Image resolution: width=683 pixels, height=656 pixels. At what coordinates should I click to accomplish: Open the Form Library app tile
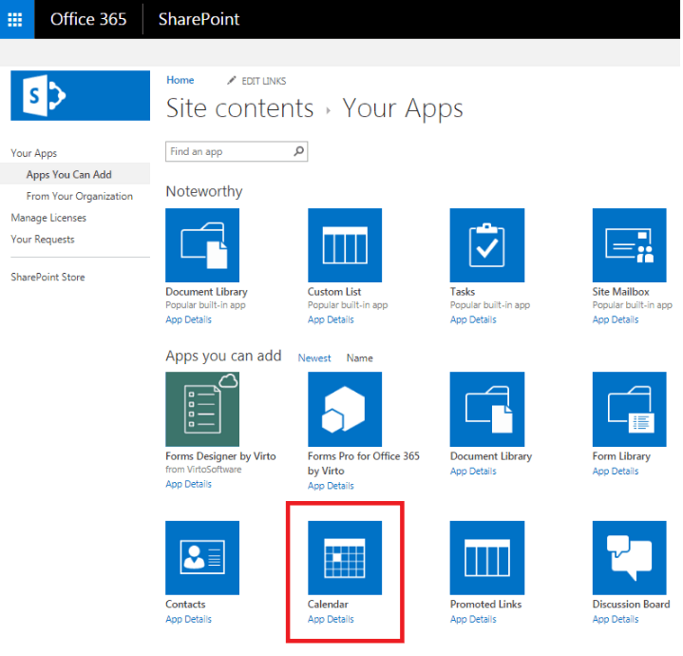pos(630,409)
